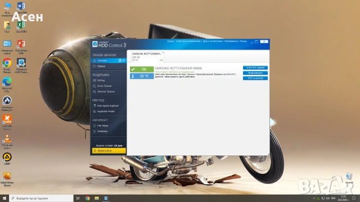Open the notification center icon
The width and height of the screenshot is (360, 202).
(354, 198)
